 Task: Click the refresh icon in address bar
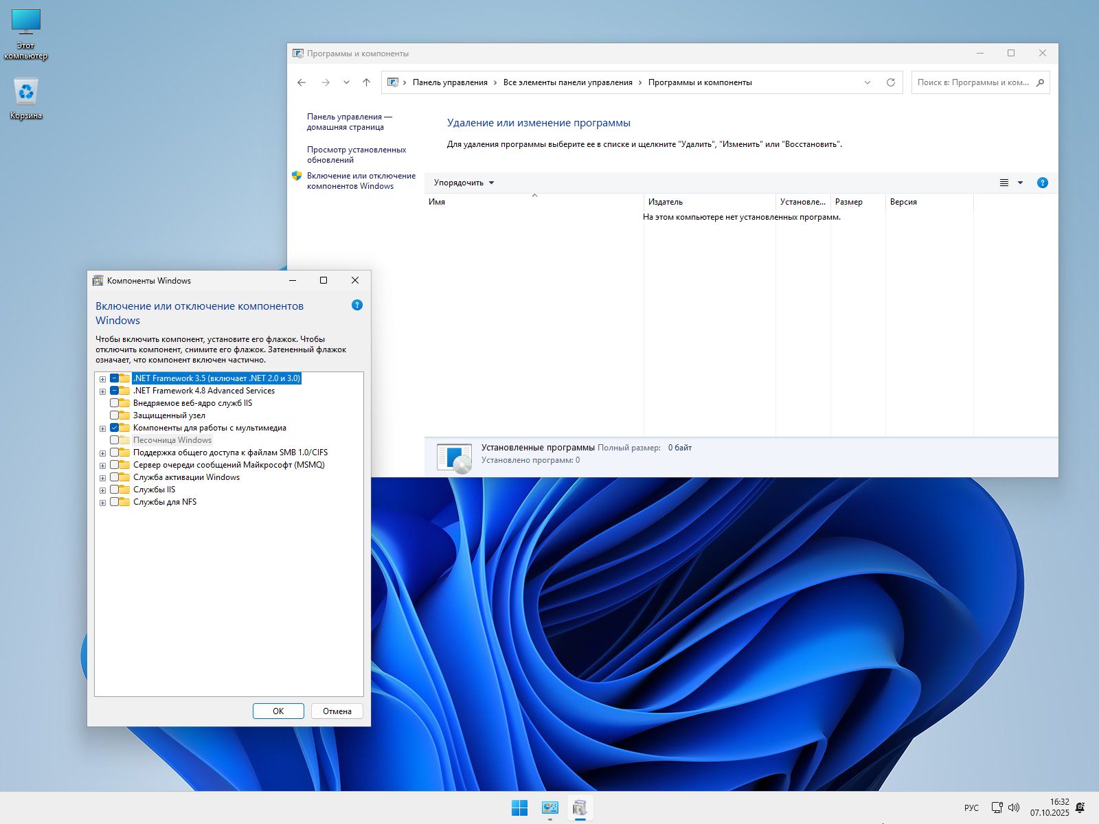pyautogui.click(x=890, y=82)
